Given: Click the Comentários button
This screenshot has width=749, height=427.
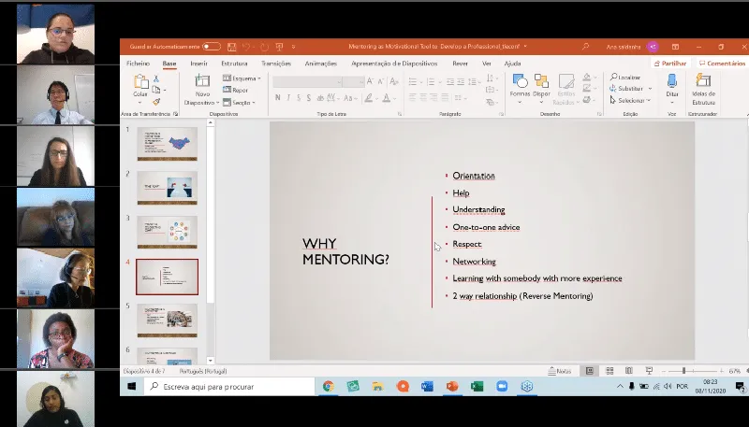Looking at the screenshot, I should click(722, 64).
